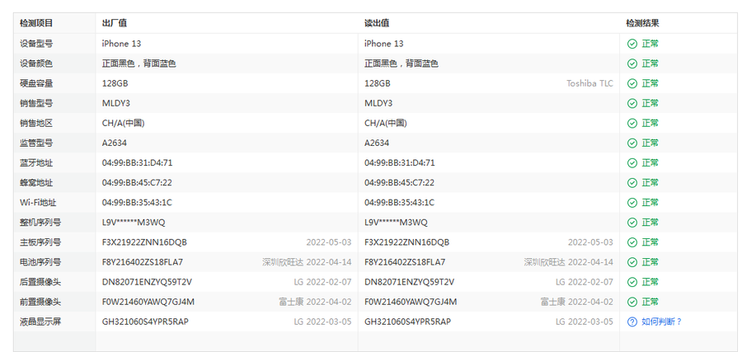Click the check mark icon in 前置摄像头 row
The image size is (742, 352).
click(x=632, y=302)
